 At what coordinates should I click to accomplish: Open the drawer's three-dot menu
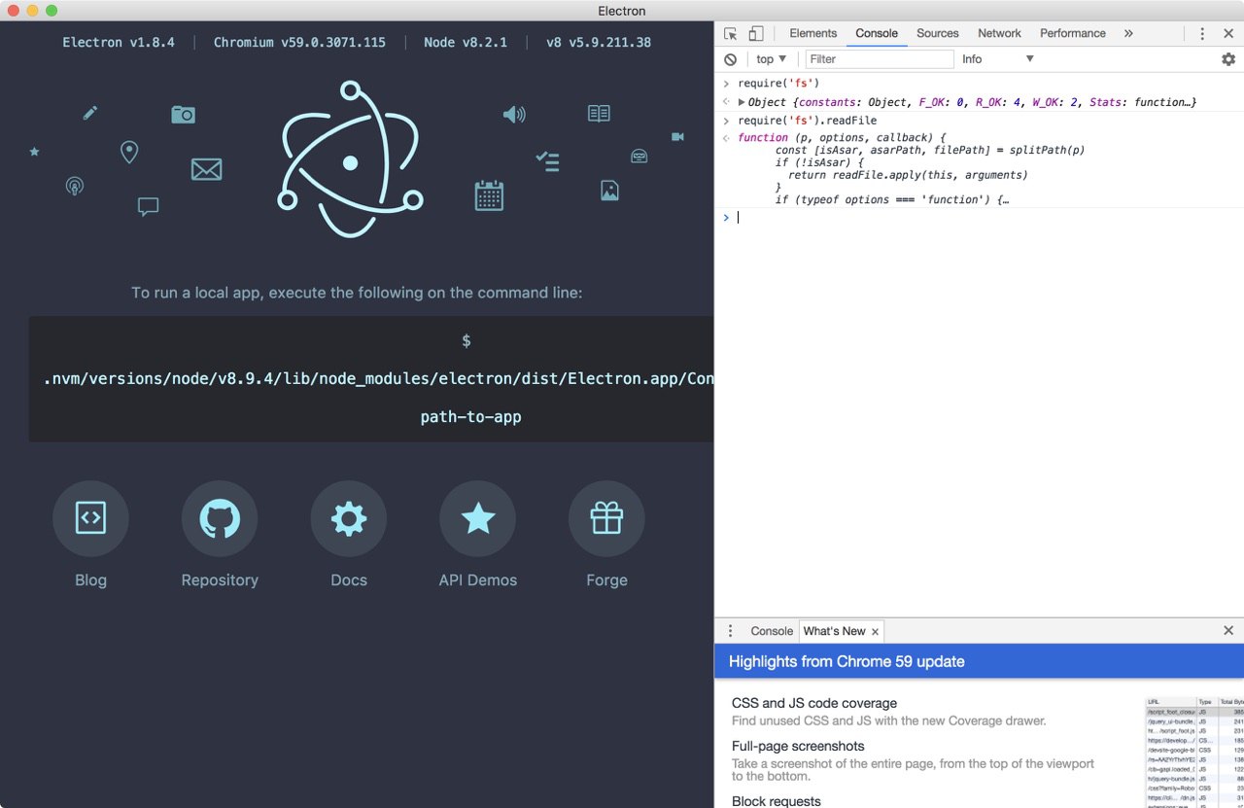[x=731, y=631]
